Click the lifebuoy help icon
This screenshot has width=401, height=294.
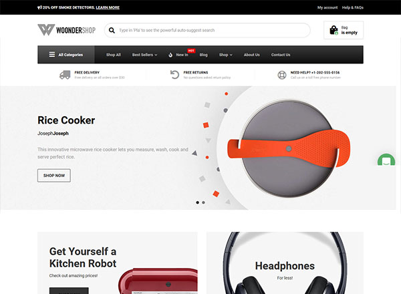coord(282,75)
